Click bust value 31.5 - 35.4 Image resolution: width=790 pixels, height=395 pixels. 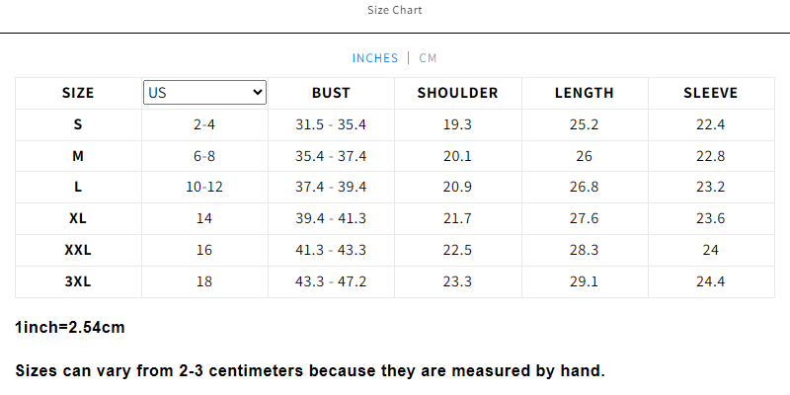(331, 124)
